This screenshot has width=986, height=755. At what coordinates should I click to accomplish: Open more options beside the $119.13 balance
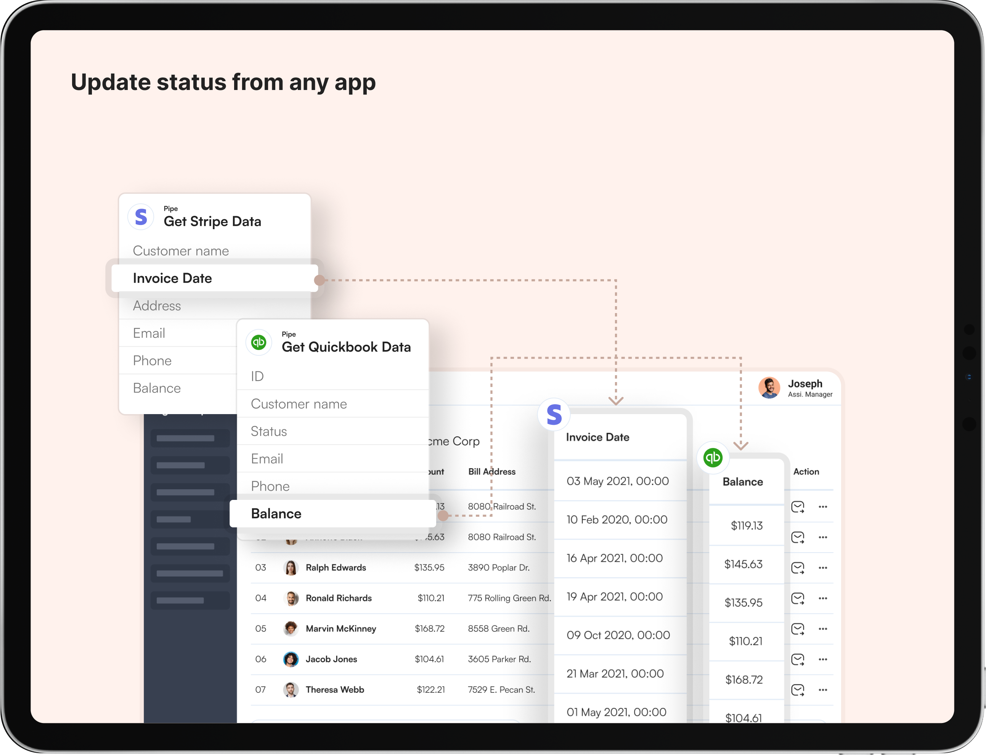tap(823, 507)
